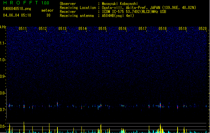Click the 1.0 kHz axis label
The image size is (210, 133).
point(3,60)
